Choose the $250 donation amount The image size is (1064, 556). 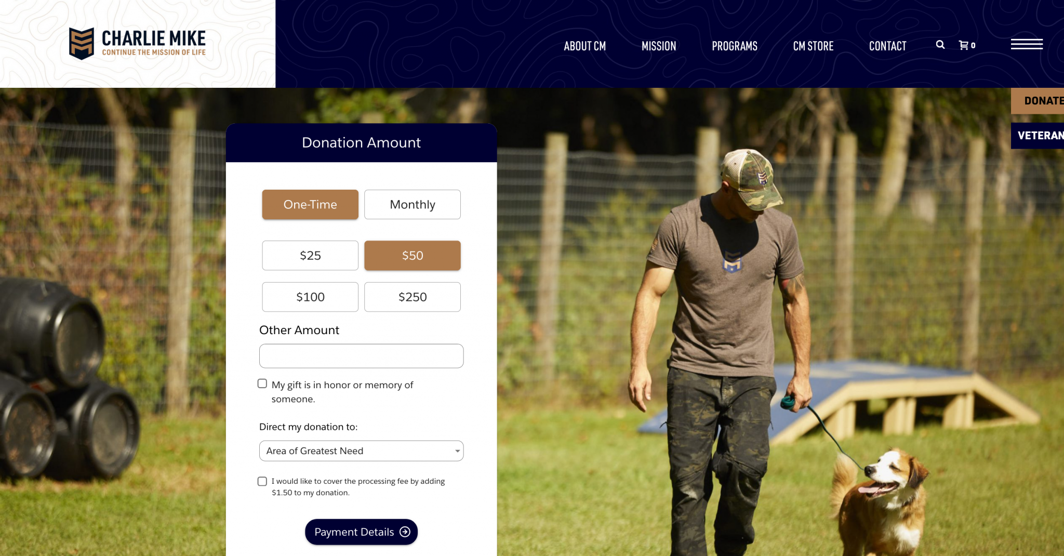tap(413, 297)
